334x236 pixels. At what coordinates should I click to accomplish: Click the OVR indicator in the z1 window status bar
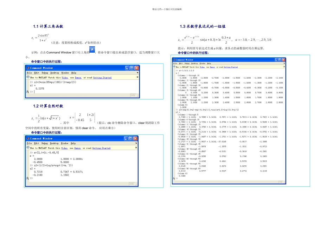pos(133,96)
